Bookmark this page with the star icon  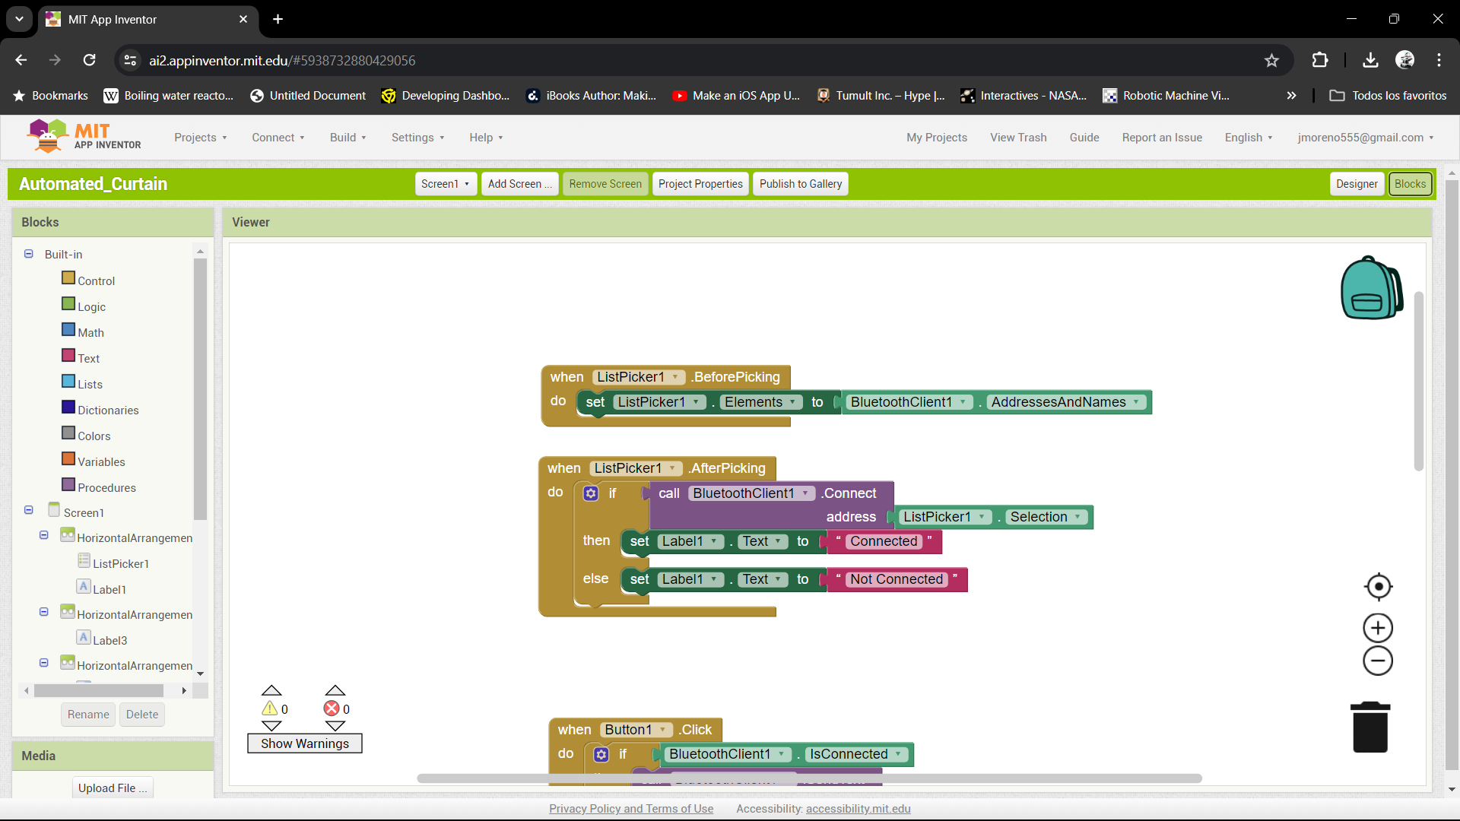tap(1271, 60)
